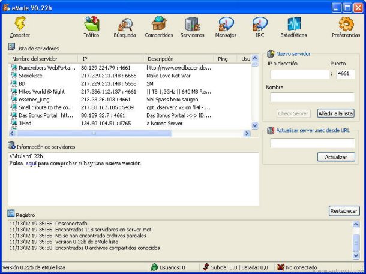This screenshot has height=274, width=366.
Task: Click the server list left scroll arrow
Action: click(x=13, y=133)
